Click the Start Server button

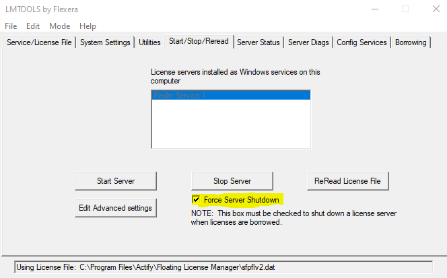[115, 181]
